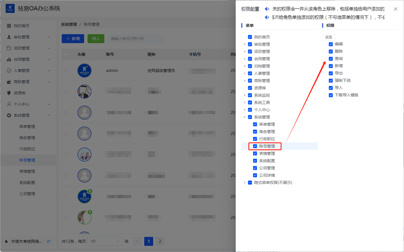The height and width of the screenshot is (252, 404).
Task: Click the company switch arrows icon at bottom left
Action: coord(48,241)
